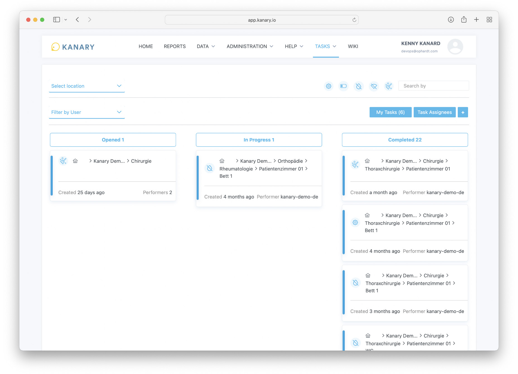Click the cleaning broom filter icon
The width and height of the screenshot is (518, 374).
click(389, 86)
